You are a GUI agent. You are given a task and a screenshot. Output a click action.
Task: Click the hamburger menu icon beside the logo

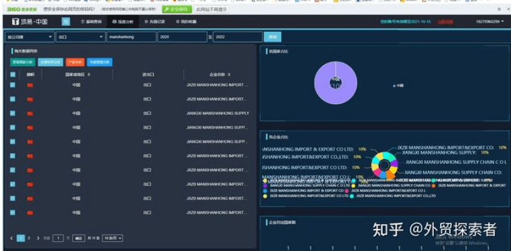(x=66, y=21)
